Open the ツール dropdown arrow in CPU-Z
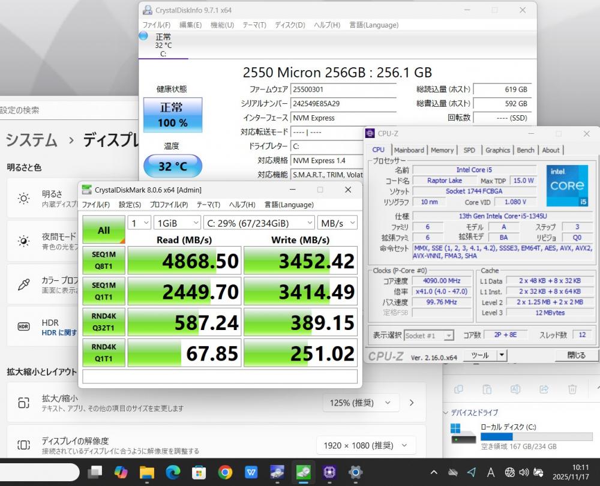Viewport: 600px width, 486px height. coord(502,355)
